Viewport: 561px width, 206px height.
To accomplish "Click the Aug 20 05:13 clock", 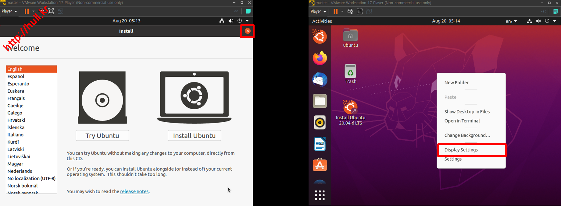I will tap(126, 21).
